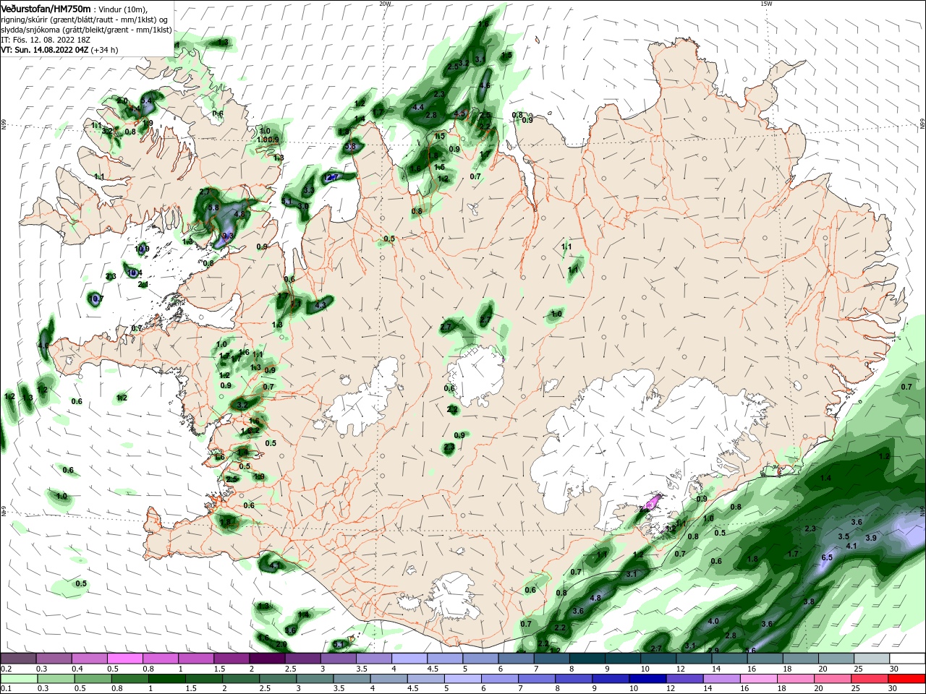Click the 12.7 precipitation value in the northwest
Viewport: 926px width, 694px height.
coord(332,177)
